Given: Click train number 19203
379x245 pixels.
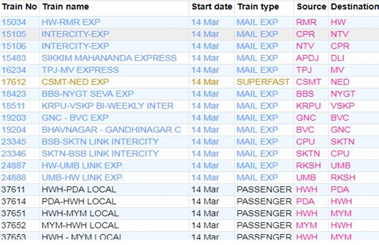Looking at the screenshot, I should point(14,118).
